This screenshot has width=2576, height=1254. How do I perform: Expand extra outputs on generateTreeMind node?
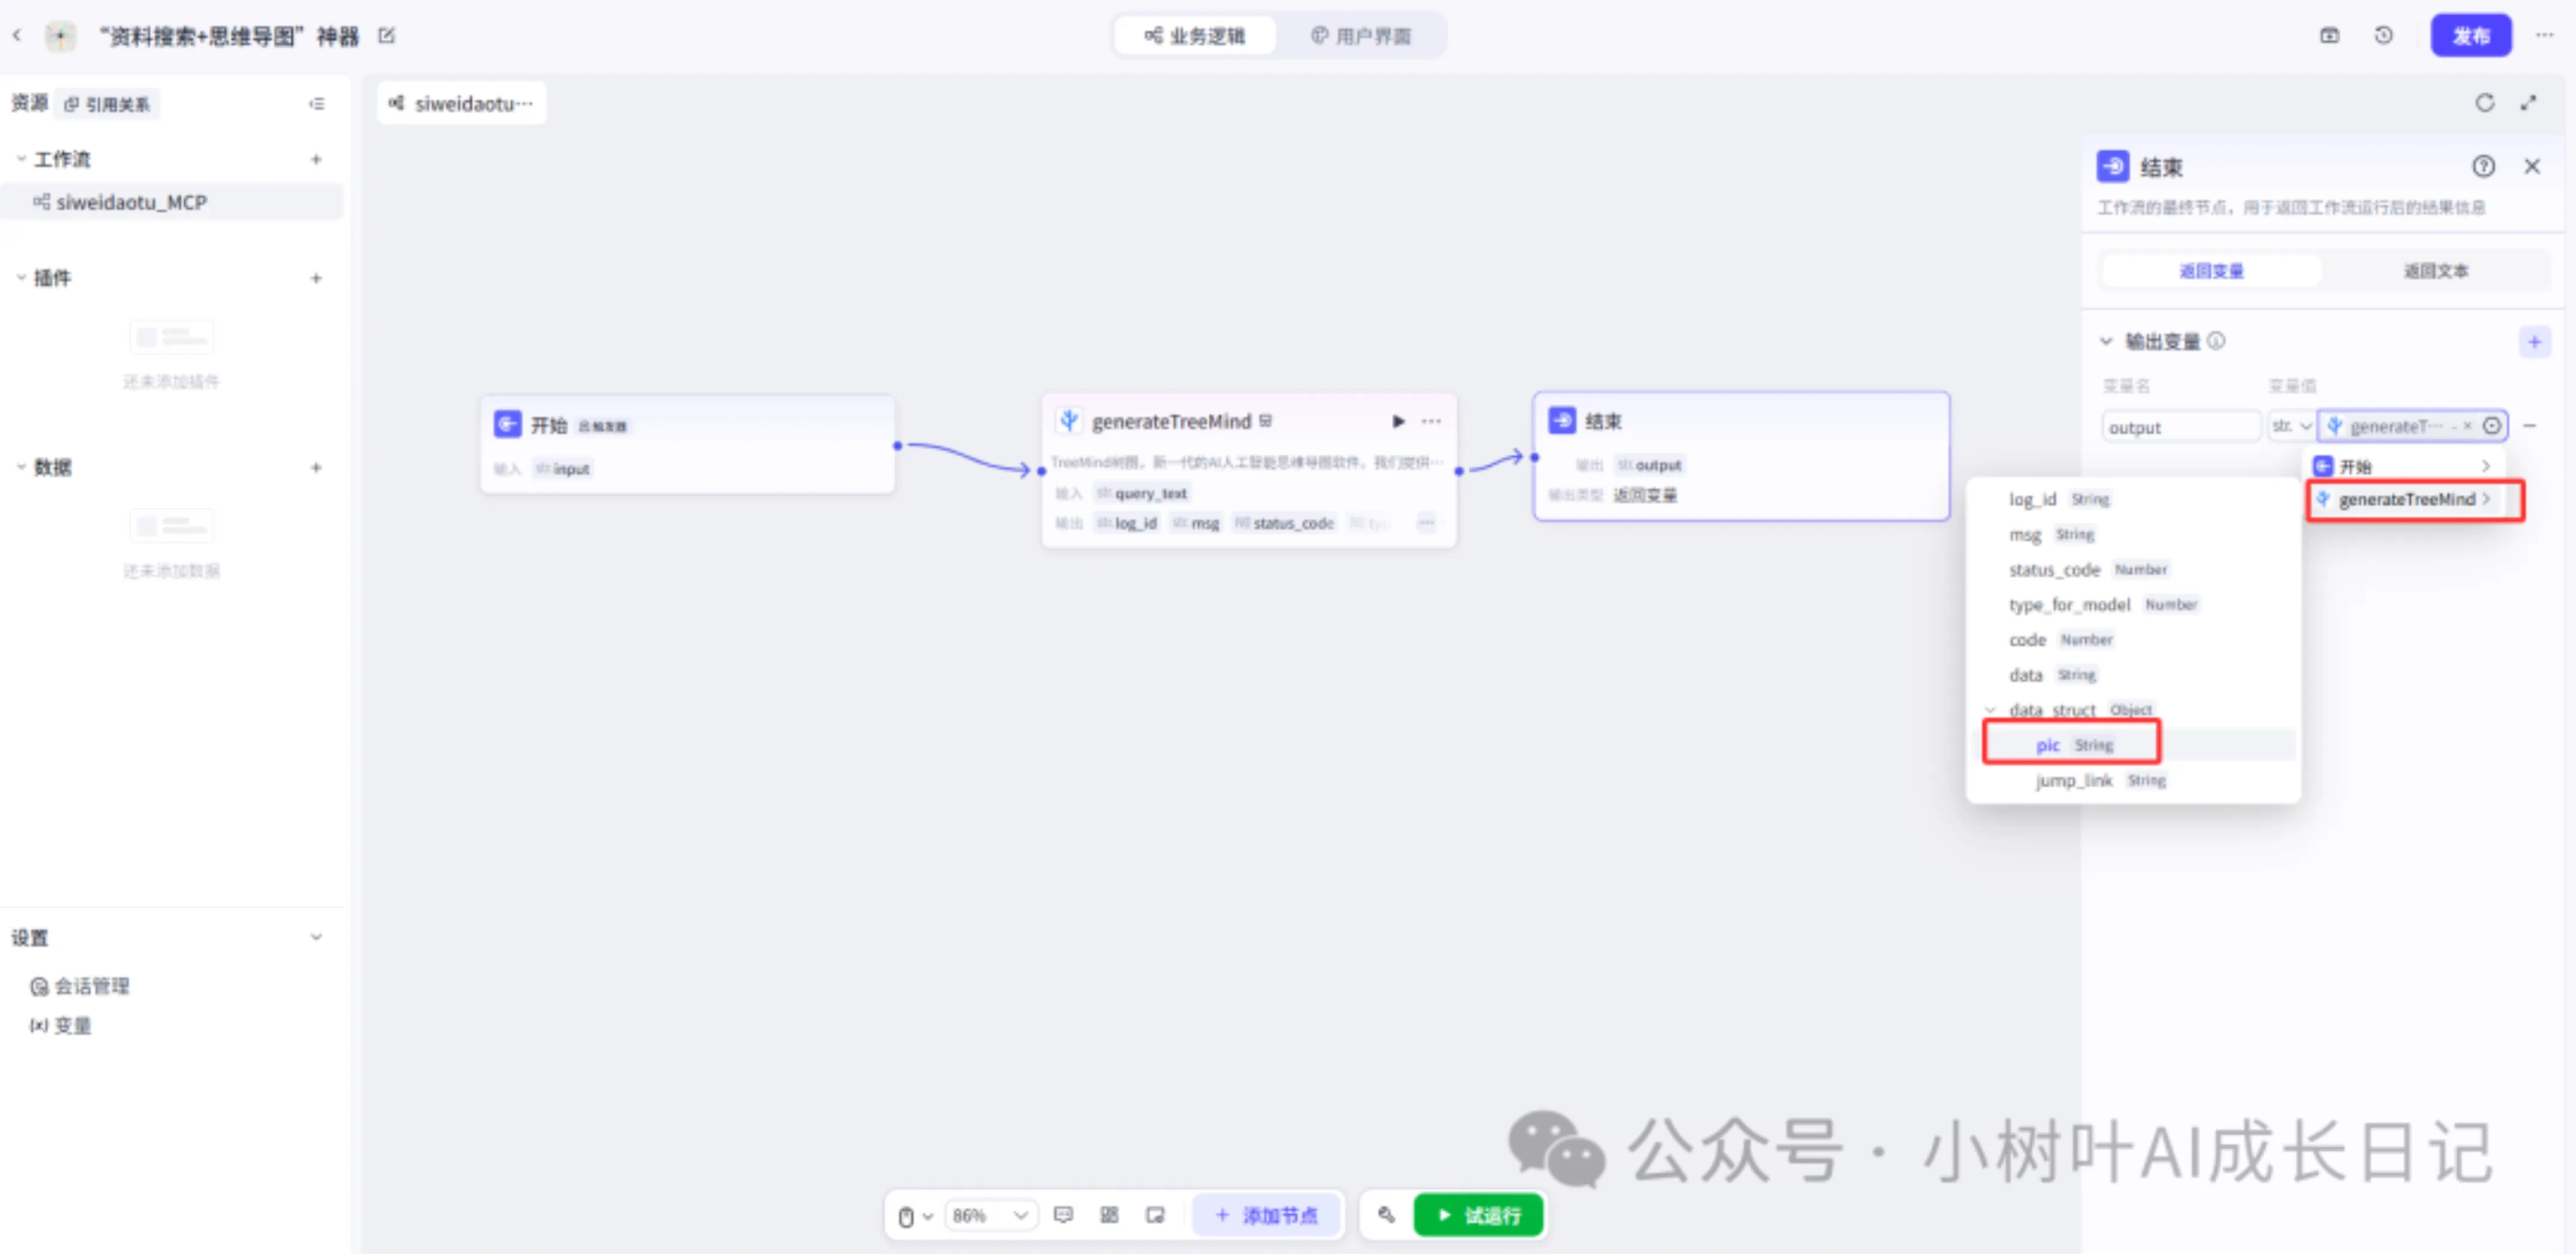[x=1426, y=523]
